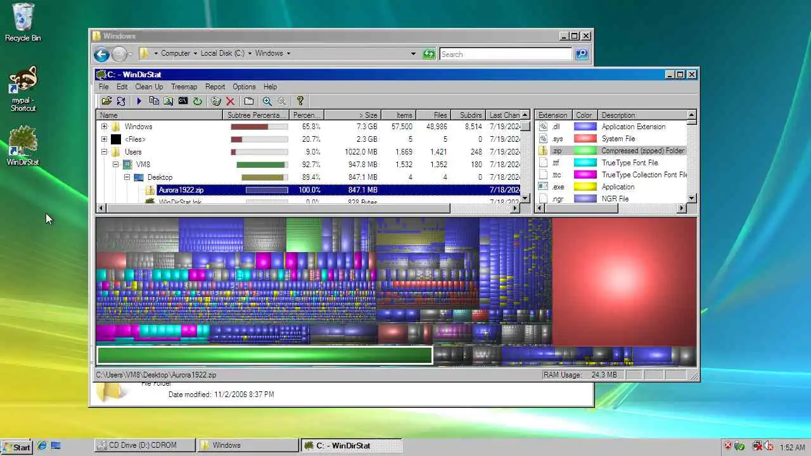
Task: Open the Help menu
Action: click(x=271, y=87)
